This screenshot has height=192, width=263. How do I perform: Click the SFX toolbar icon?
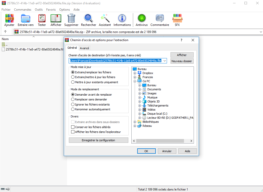coord(177,19)
